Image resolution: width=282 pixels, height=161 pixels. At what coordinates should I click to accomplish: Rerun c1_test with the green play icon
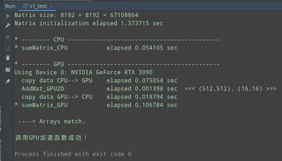coord(8,16)
